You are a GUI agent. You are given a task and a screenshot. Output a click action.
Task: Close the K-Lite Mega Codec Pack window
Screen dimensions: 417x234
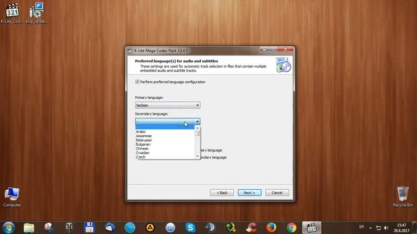[285, 49]
